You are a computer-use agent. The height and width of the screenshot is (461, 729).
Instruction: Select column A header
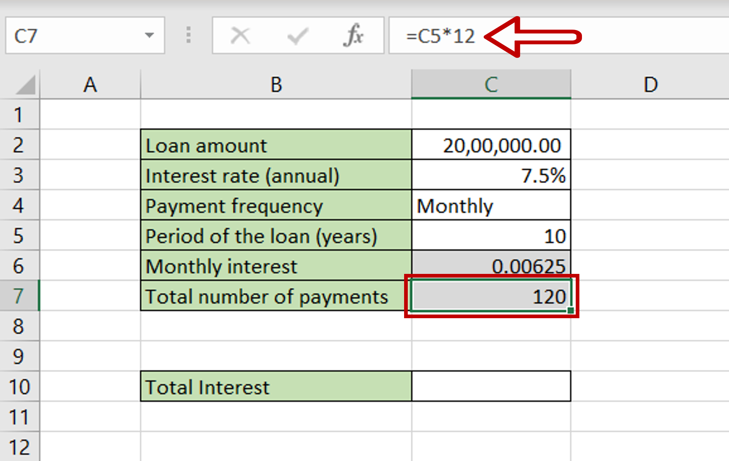[x=90, y=85]
